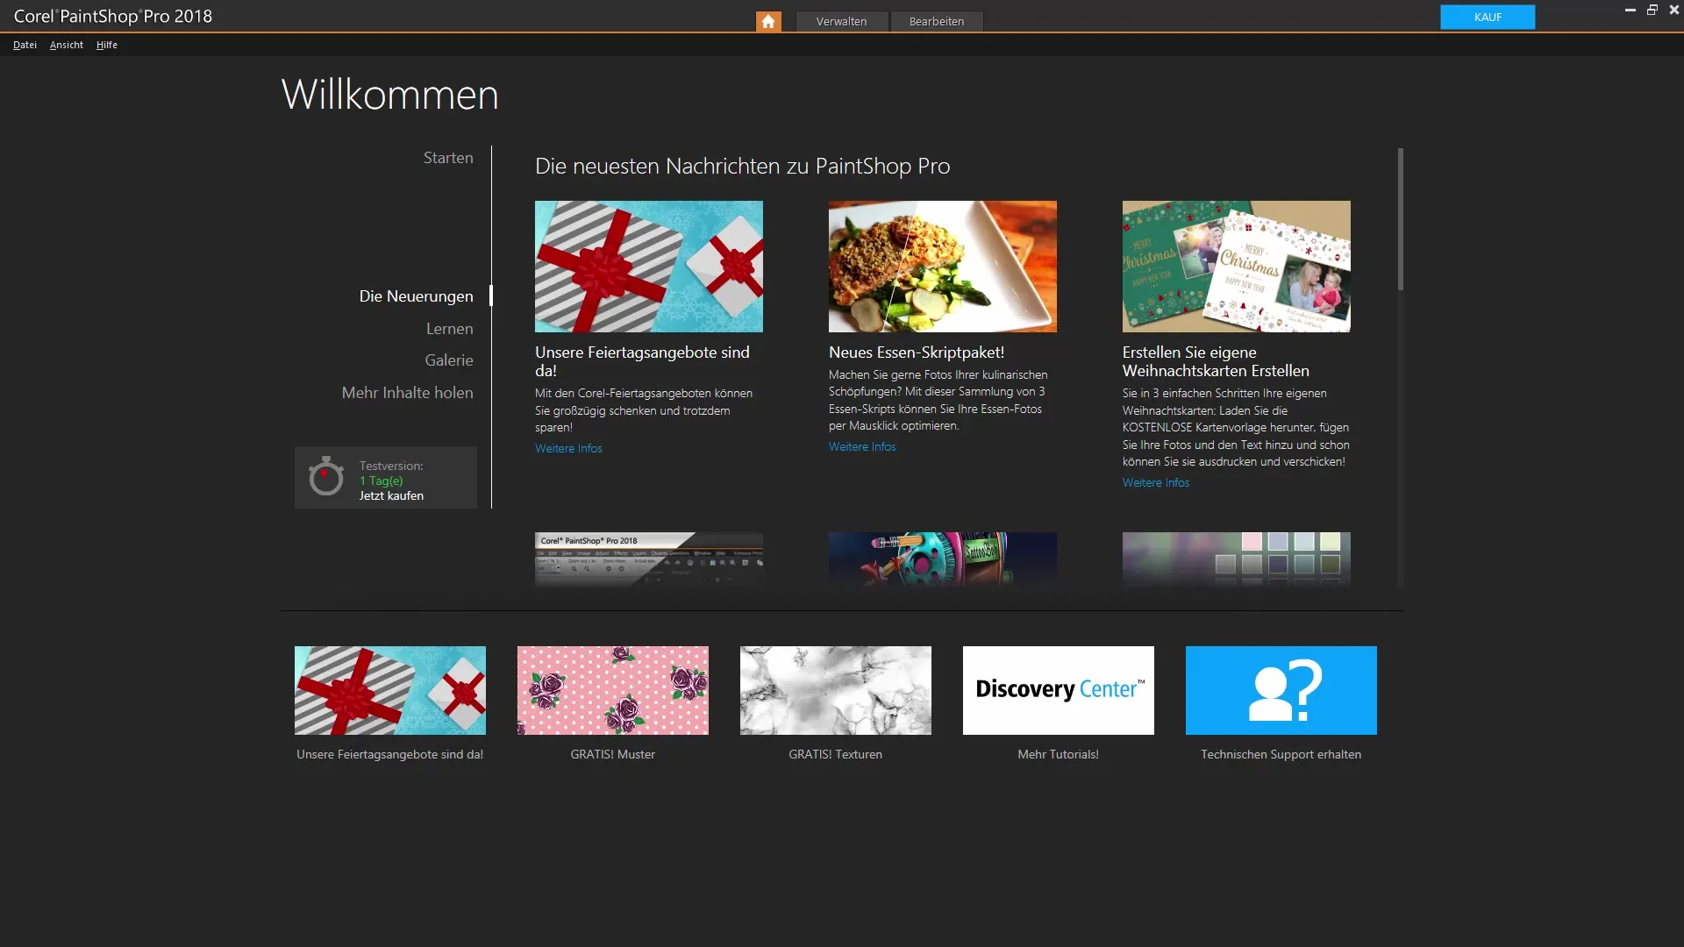The width and height of the screenshot is (1684, 947).
Task: Click the Weihnachtskarten Erstellen headline
Action: click(1216, 361)
